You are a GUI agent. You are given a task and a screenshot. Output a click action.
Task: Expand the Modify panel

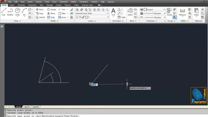pyautogui.click(x=54, y=21)
